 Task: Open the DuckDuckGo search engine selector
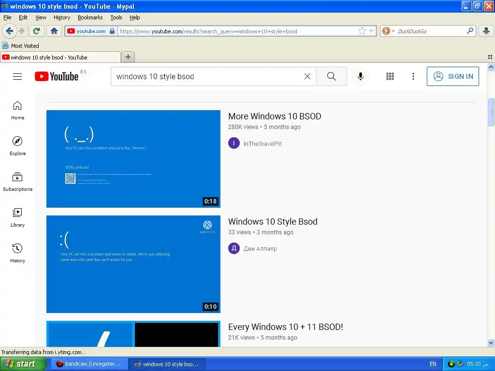tap(388, 31)
